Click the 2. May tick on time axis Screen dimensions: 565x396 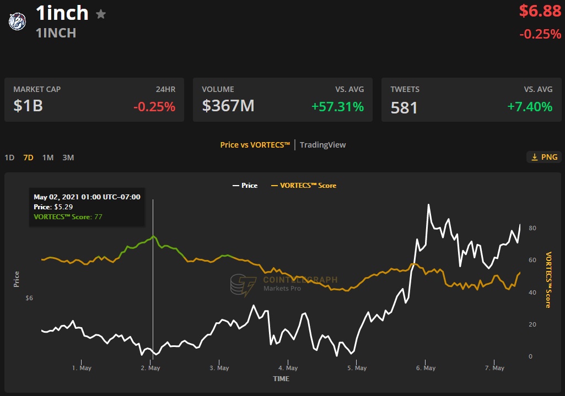pyautogui.click(x=150, y=368)
